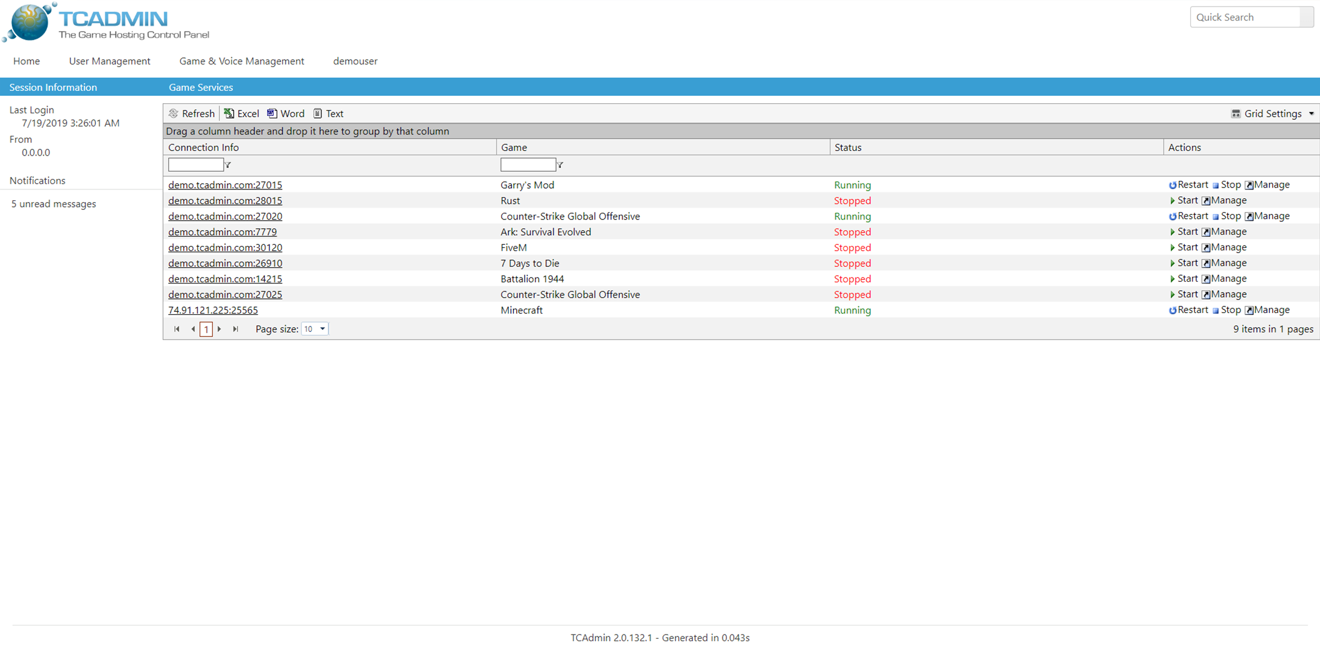
Task: Open demo.tcadmin.com:14215 connection link
Action: 225,279
